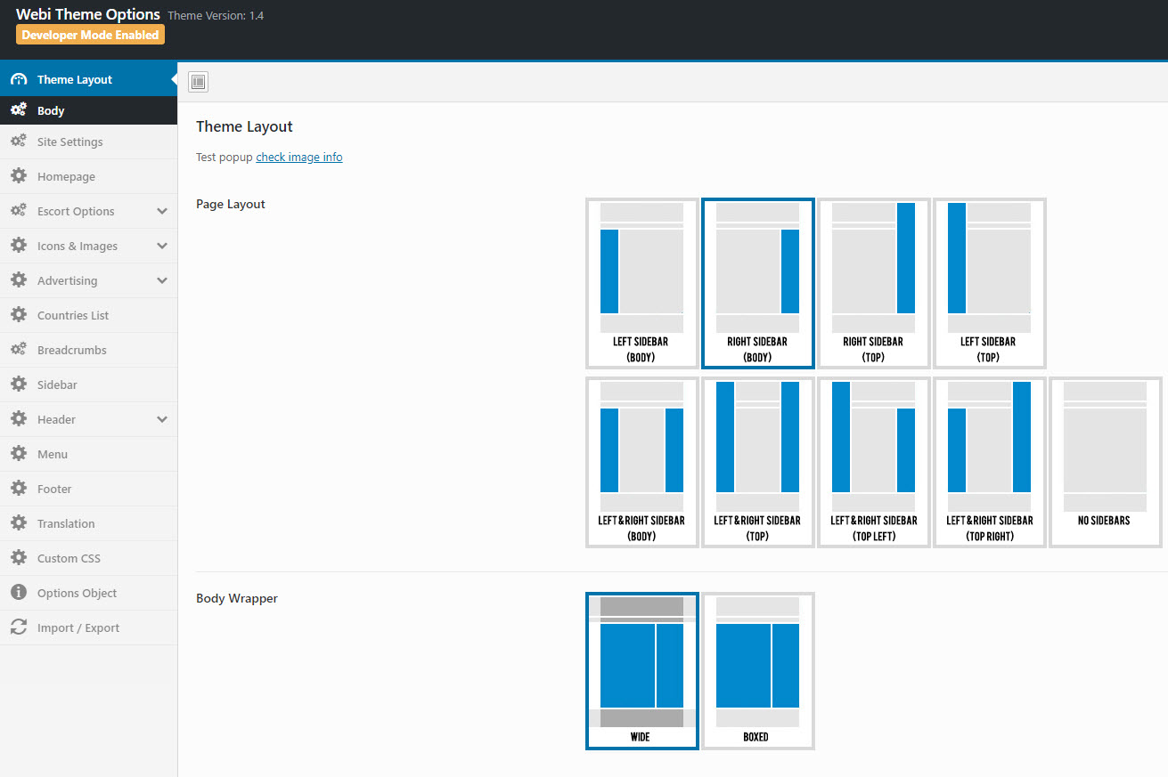Click the gears icon beside Site Settings
Screen dimensions: 1168x777
(x=19, y=142)
